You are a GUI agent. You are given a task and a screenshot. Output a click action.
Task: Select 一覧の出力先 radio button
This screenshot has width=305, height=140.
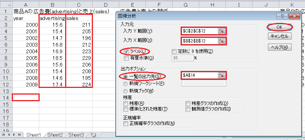click(126, 77)
